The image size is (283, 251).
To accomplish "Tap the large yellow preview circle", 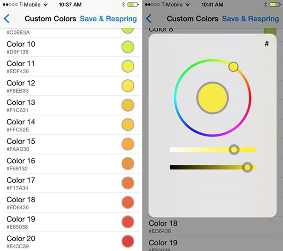I will [212, 97].
